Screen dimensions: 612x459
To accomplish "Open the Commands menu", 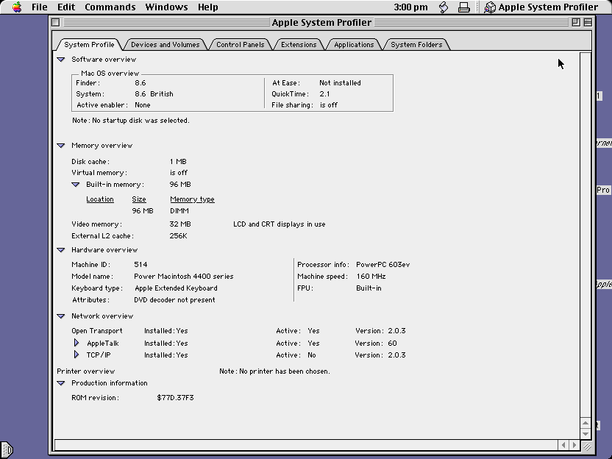I will [110, 7].
